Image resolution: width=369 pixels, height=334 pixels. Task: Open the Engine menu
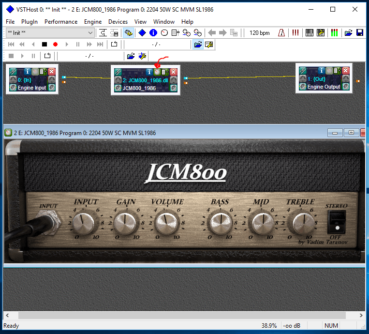(x=93, y=22)
